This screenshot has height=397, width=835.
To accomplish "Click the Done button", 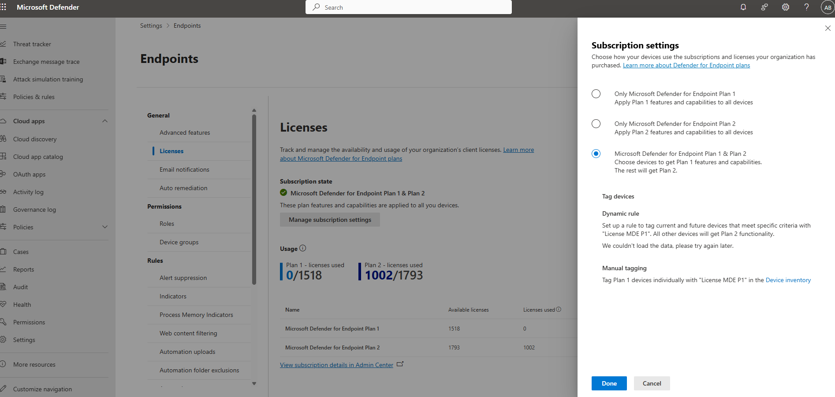I will pyautogui.click(x=609, y=383).
